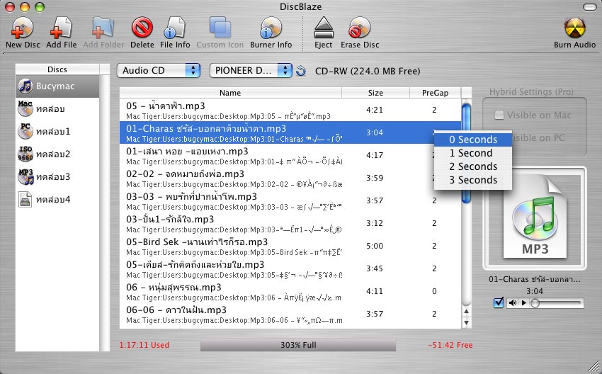Select the PC disc ทดสอบ1 in the Discs list

57,131
